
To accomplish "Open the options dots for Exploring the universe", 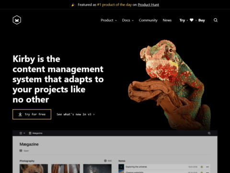I will 207,167.
